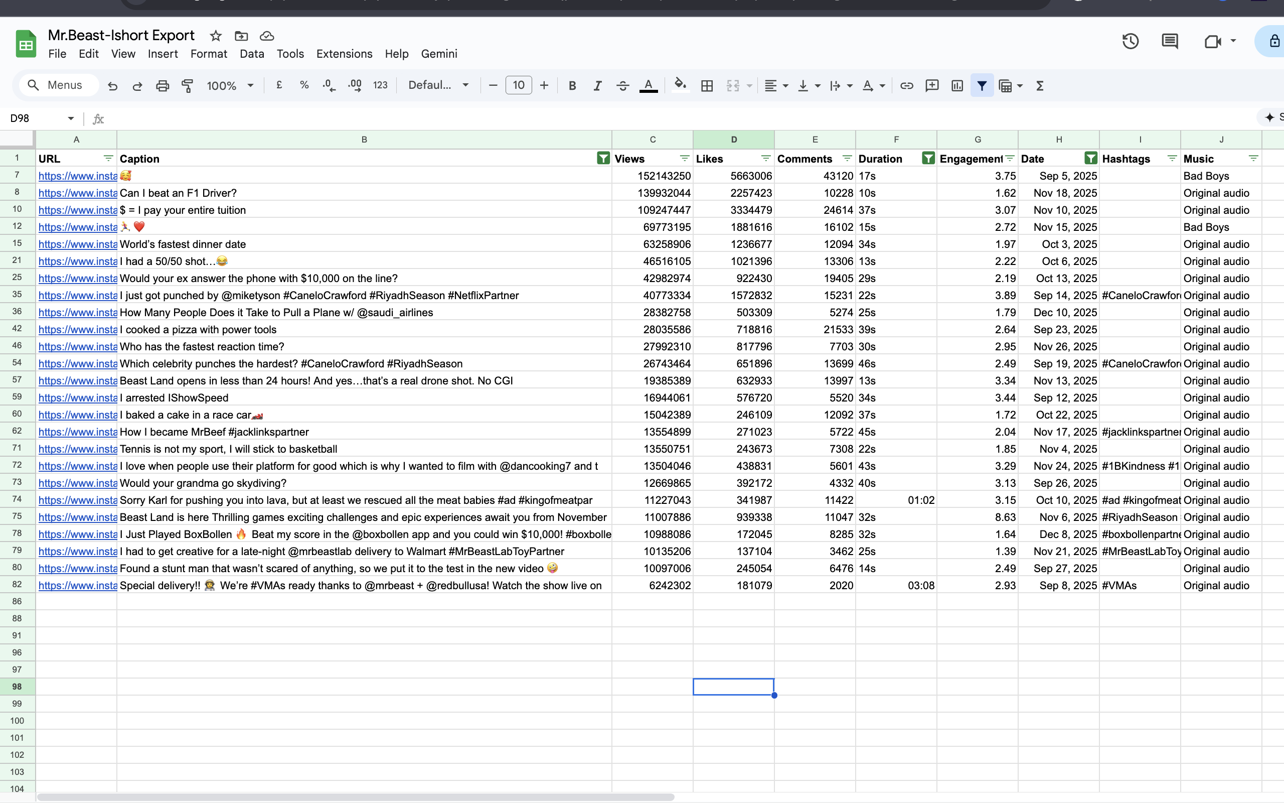
Task: Expand merge cells dropdown arrow
Action: [749, 85]
